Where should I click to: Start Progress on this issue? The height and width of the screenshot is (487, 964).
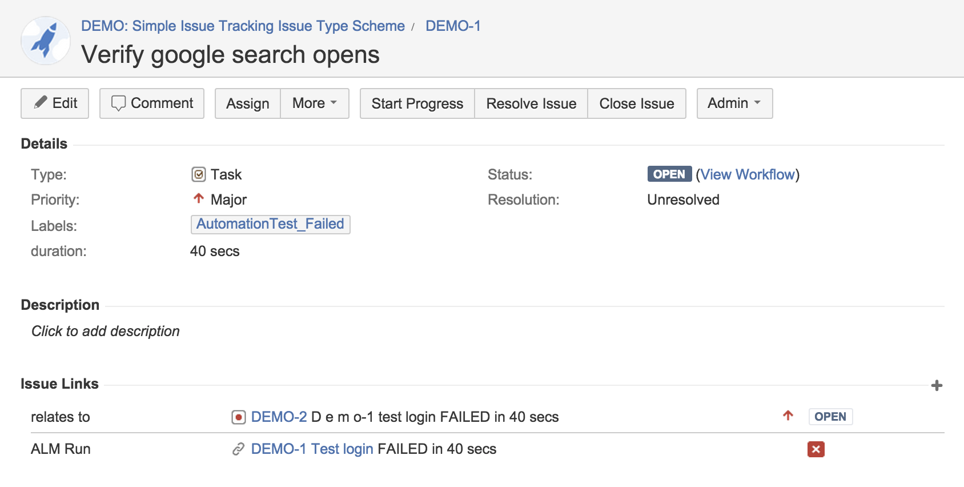[x=417, y=103]
